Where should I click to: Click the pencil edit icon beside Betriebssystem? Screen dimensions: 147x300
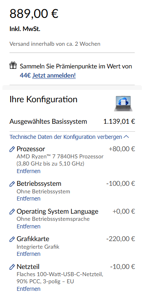pos(12,184)
